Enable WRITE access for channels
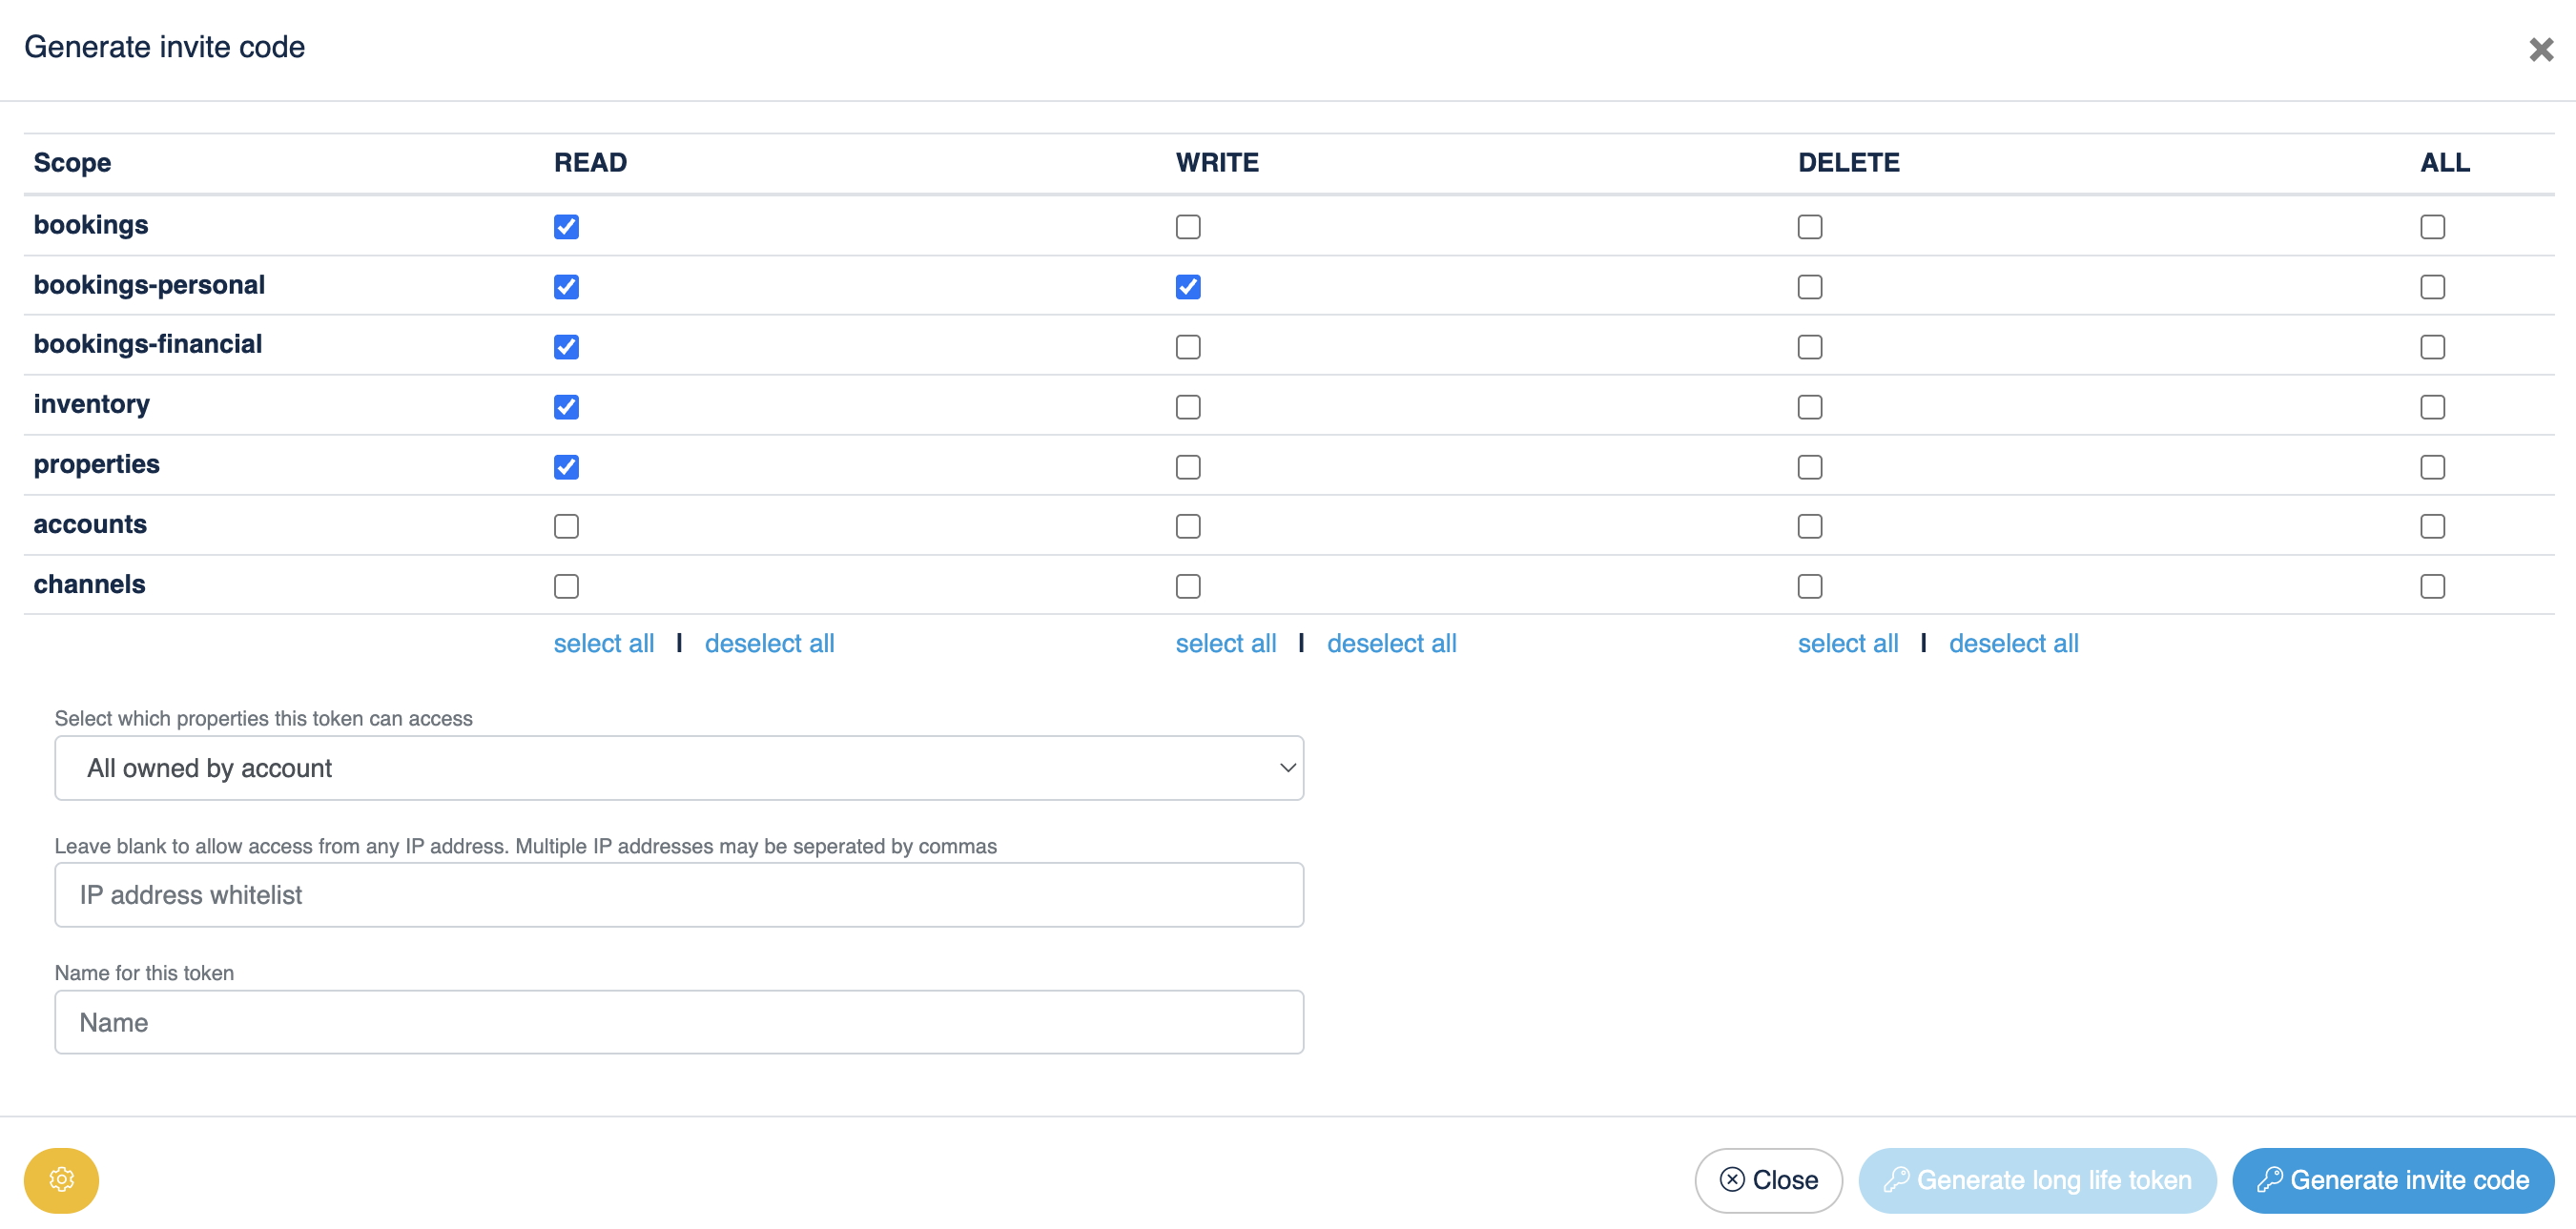This screenshot has height=1229, width=2576. (1187, 586)
